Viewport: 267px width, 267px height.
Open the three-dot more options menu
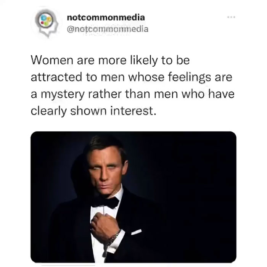pos(231,17)
